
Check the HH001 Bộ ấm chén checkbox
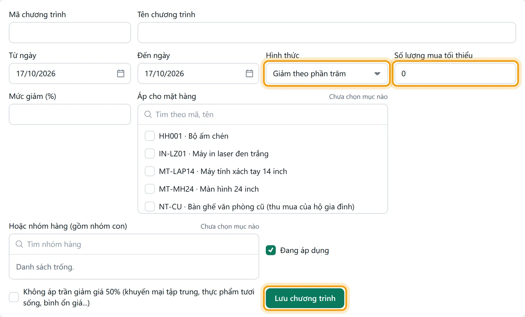[x=150, y=136]
